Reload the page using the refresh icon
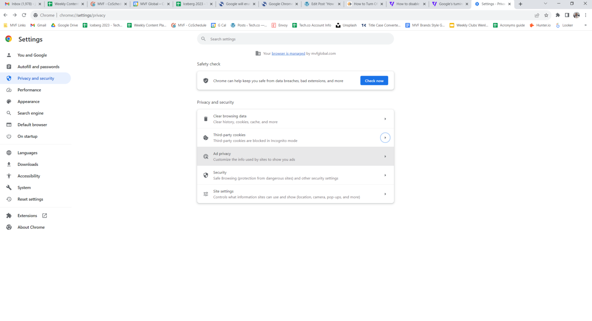 coord(24,15)
